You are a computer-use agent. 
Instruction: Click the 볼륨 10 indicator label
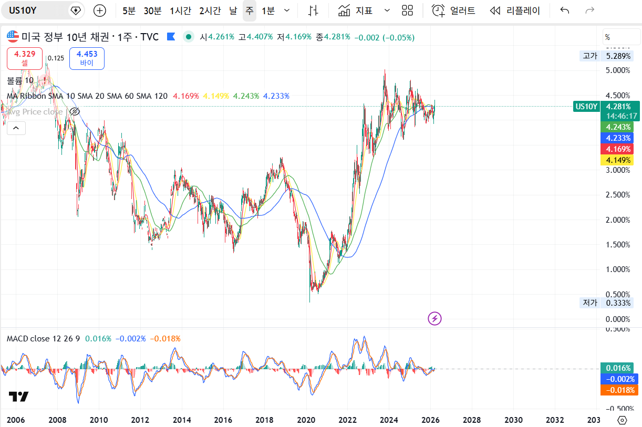[x=20, y=80]
